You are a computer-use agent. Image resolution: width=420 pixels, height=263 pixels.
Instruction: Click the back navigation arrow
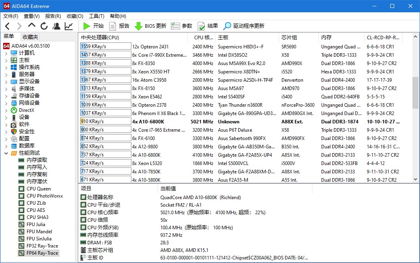(7, 26)
